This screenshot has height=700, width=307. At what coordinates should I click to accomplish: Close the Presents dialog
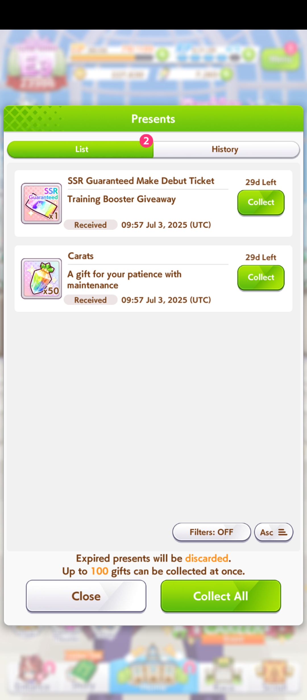(86, 596)
